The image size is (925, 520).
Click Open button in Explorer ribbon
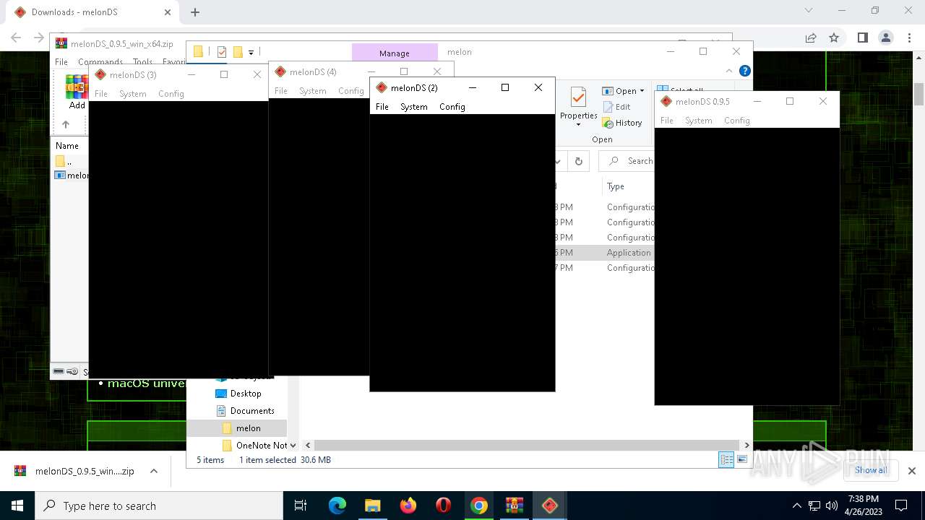(x=620, y=91)
